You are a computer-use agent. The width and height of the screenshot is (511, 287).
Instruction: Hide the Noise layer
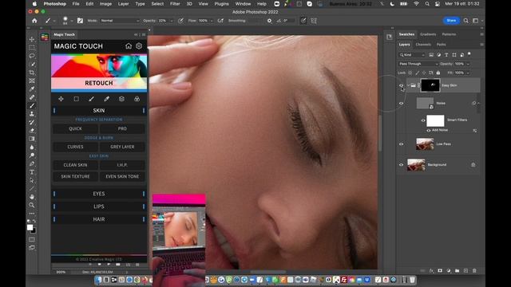[401, 103]
